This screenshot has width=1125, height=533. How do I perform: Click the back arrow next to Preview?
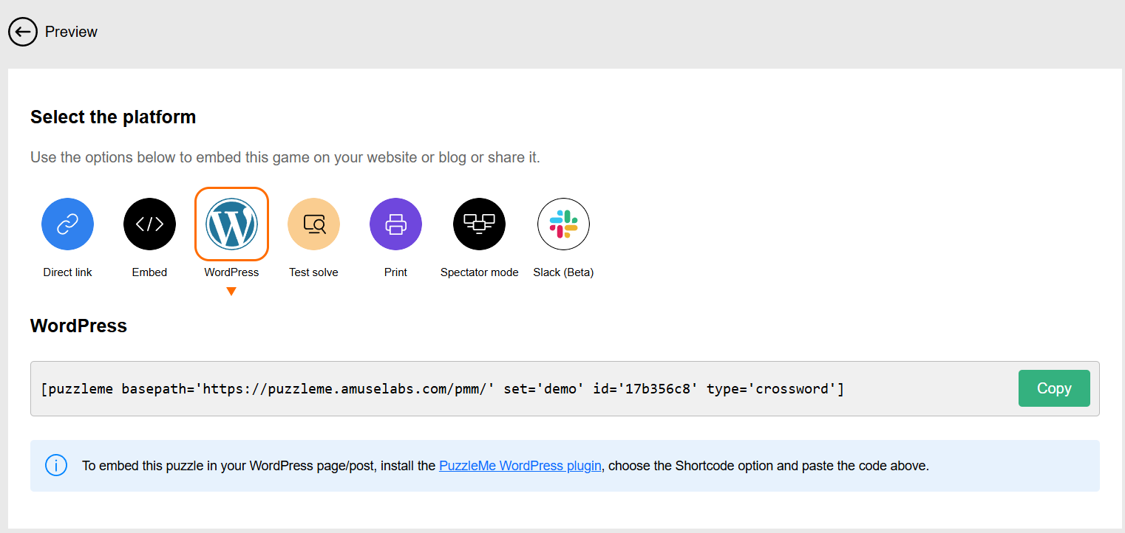tap(23, 32)
